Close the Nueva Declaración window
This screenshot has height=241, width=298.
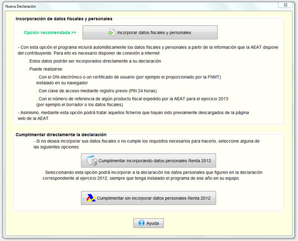pos(285,5)
